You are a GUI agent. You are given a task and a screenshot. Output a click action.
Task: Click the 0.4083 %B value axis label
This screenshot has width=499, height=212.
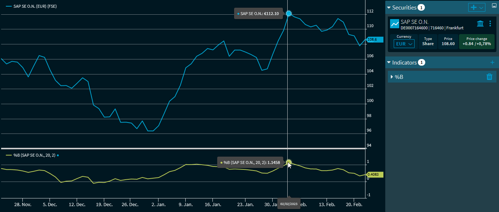(374, 175)
